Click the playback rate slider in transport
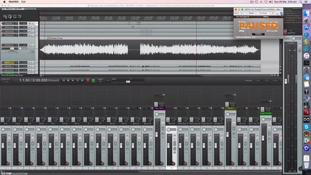311x175 pixels. pyautogui.click(x=128, y=81)
